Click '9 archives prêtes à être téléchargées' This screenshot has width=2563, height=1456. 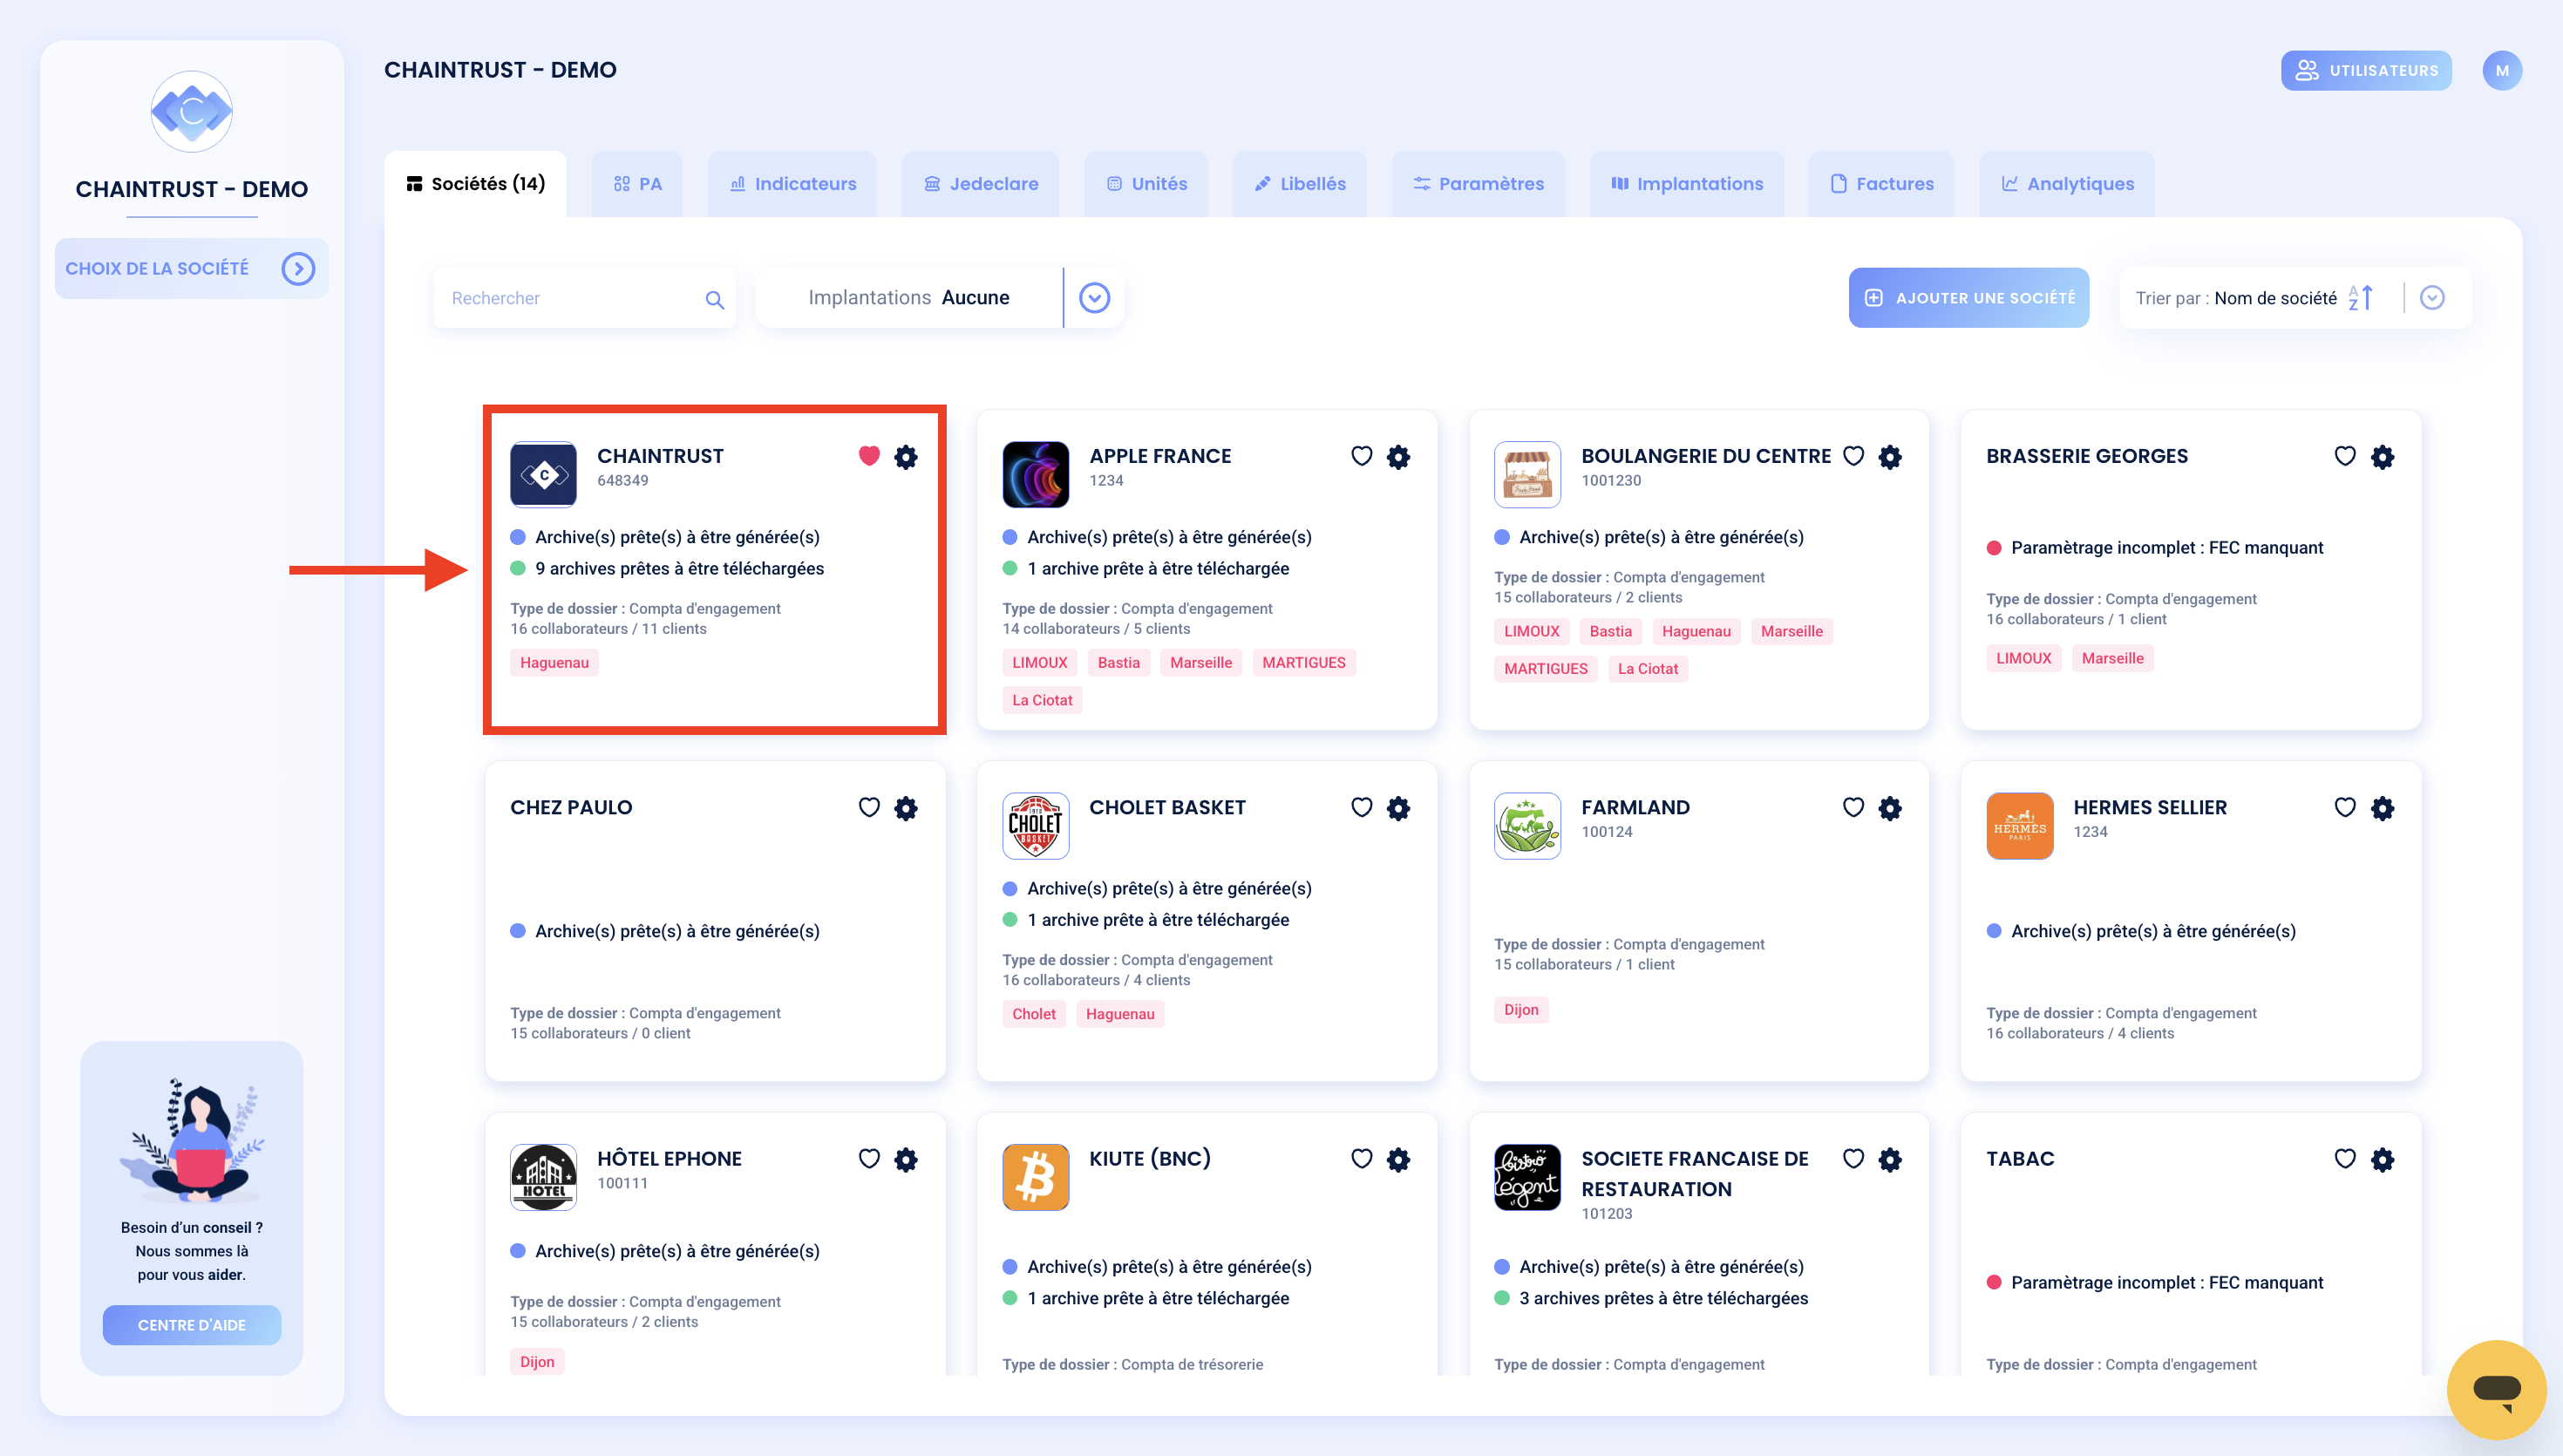click(679, 569)
